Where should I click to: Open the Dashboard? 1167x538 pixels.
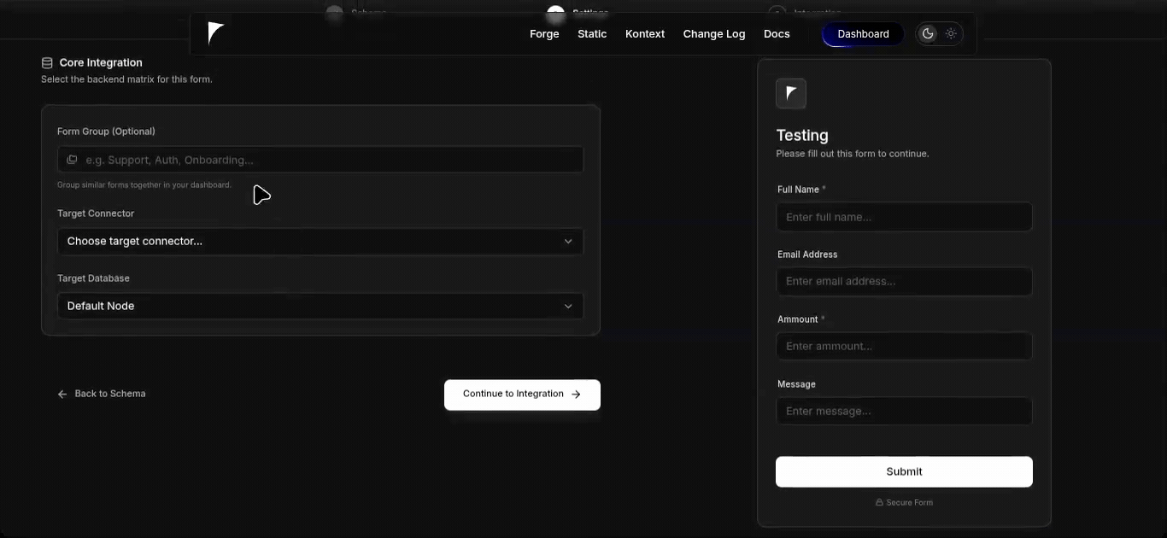[x=863, y=34]
